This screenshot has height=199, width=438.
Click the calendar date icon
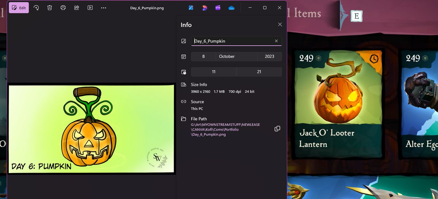click(x=184, y=56)
